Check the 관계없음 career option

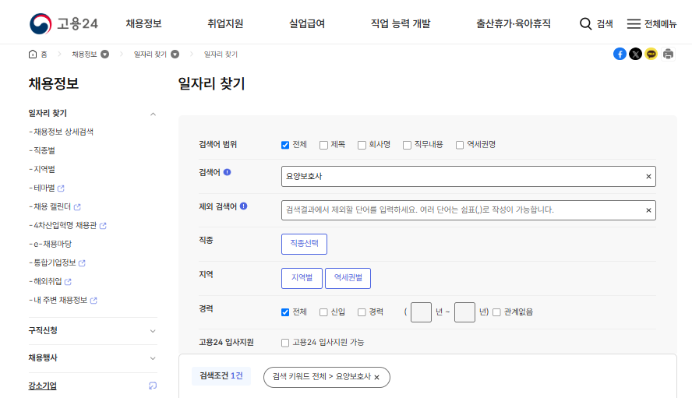(496, 312)
